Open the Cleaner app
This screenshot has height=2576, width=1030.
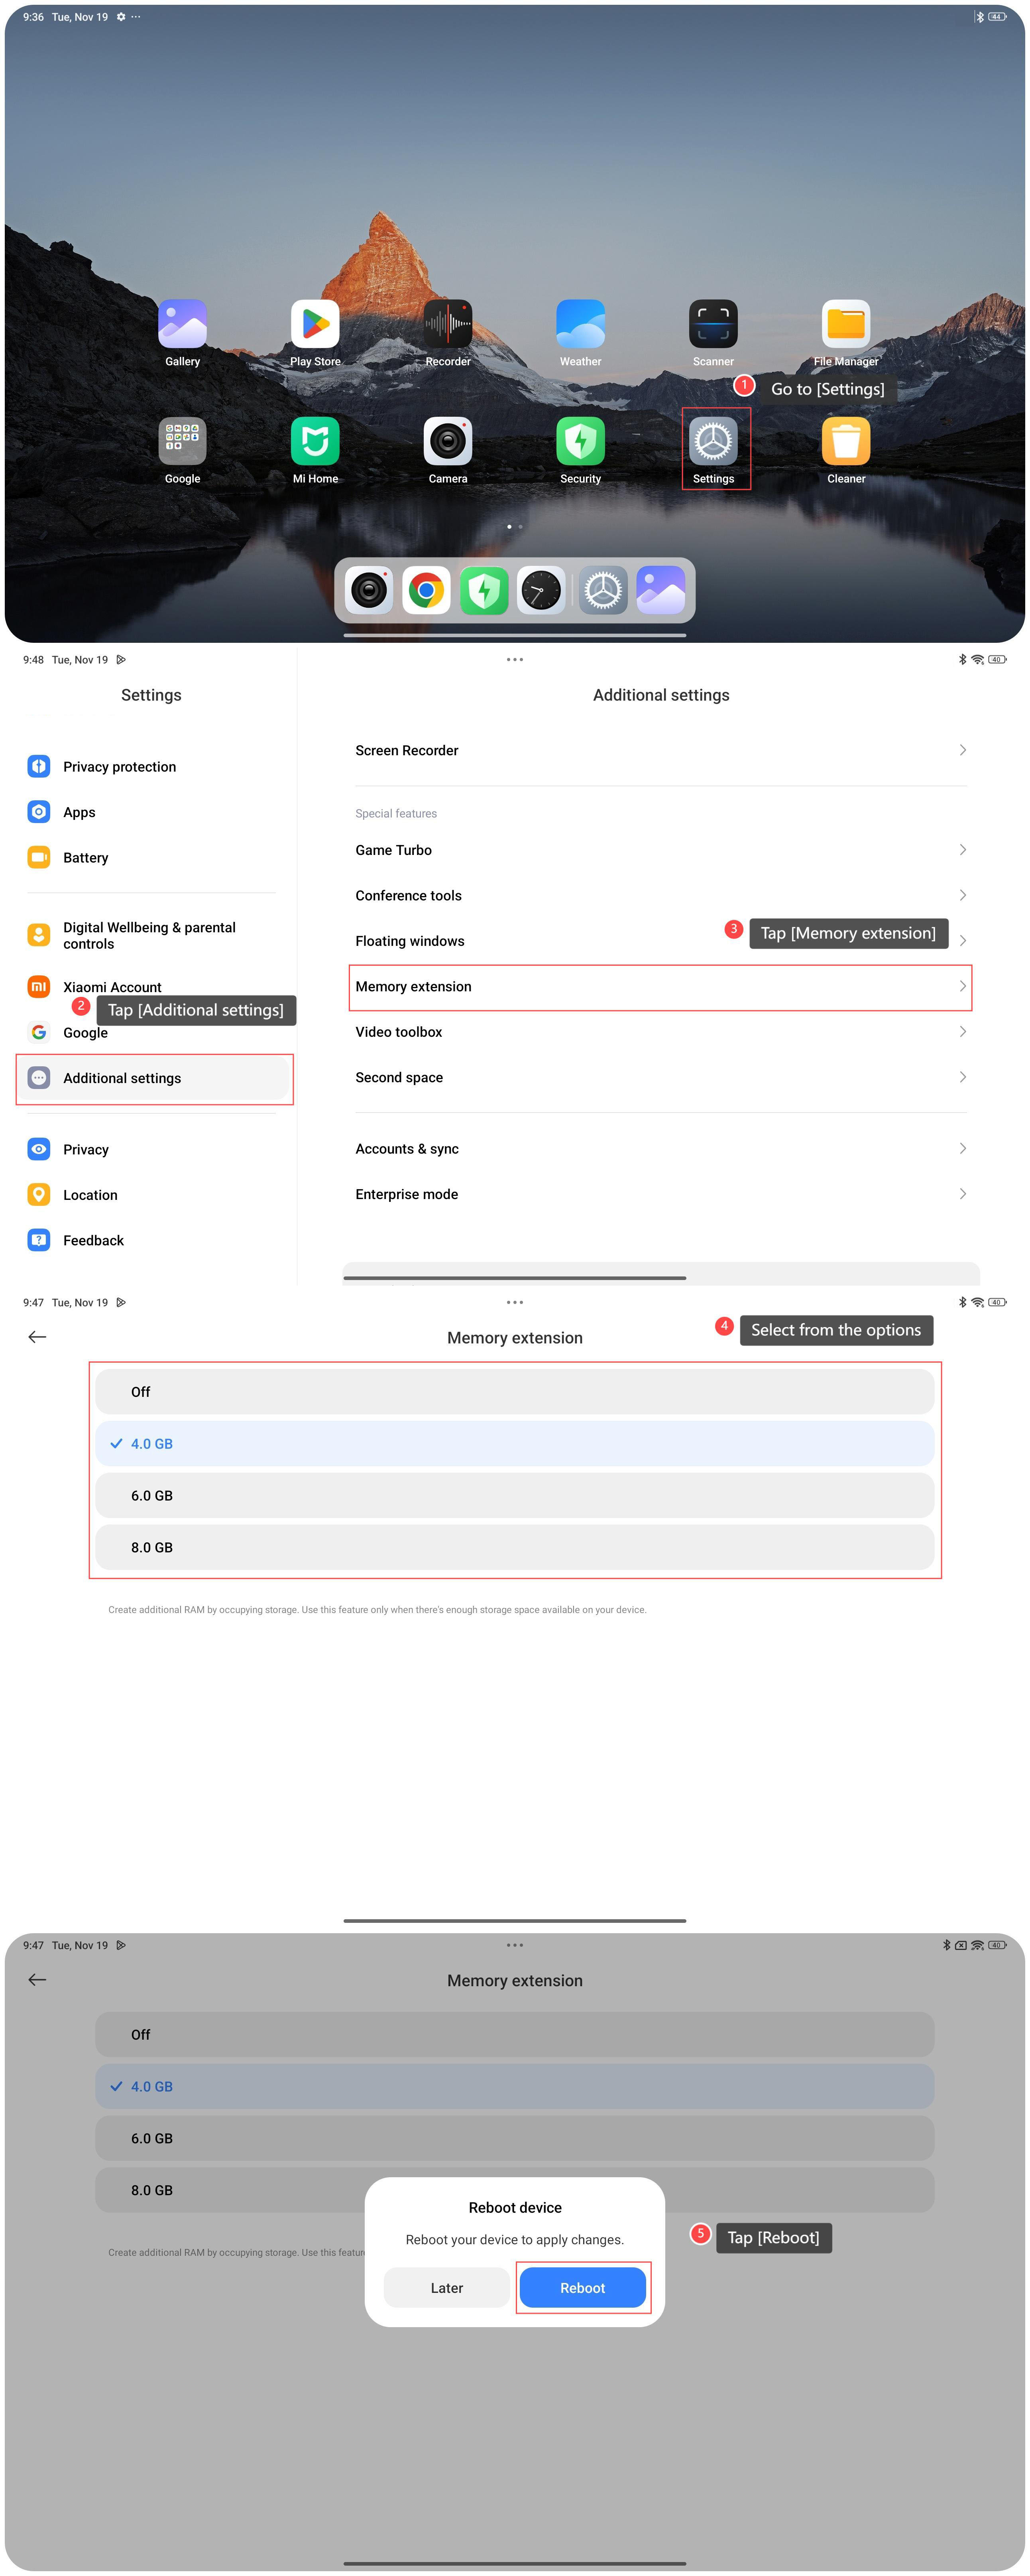(x=845, y=441)
